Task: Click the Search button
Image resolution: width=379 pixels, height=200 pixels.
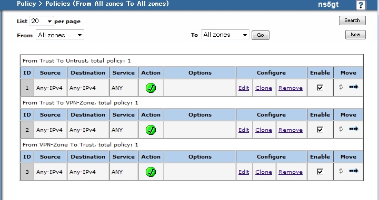Action: 352,20
